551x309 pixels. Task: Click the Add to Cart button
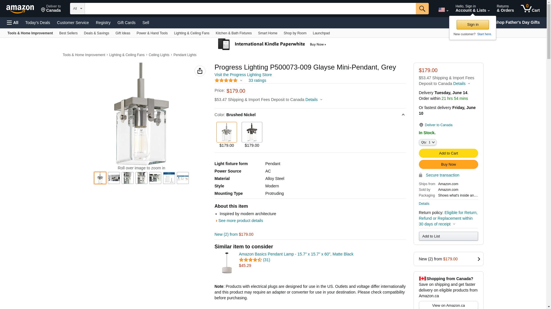coord(448,153)
